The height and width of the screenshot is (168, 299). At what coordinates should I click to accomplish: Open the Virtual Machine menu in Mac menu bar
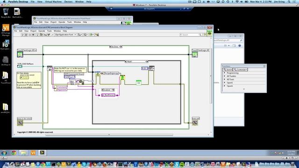point(53,1)
